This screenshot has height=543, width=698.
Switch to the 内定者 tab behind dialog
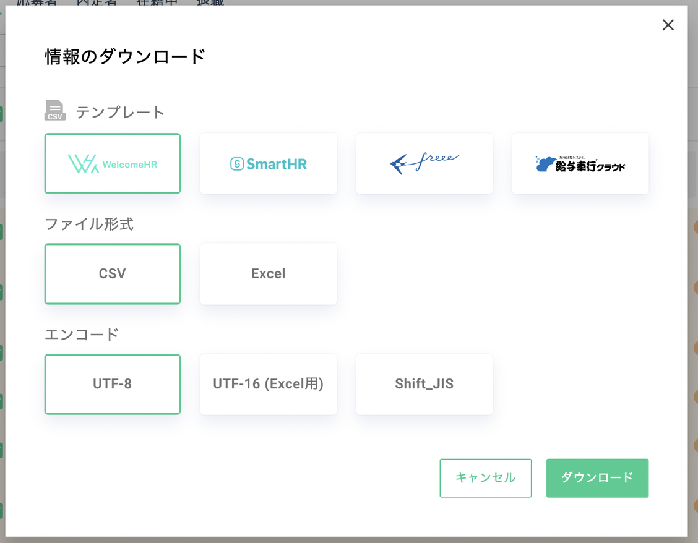[x=97, y=2]
